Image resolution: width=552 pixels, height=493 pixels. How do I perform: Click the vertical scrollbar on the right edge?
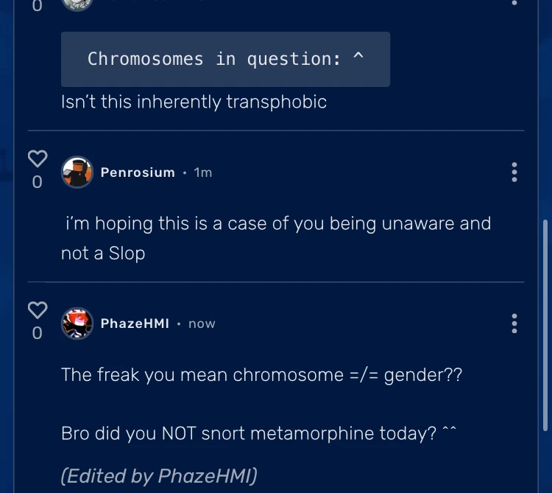(x=544, y=324)
